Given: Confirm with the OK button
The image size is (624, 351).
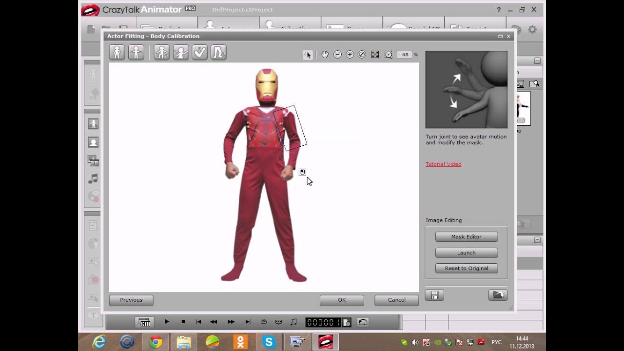Looking at the screenshot, I should pyautogui.click(x=342, y=300).
